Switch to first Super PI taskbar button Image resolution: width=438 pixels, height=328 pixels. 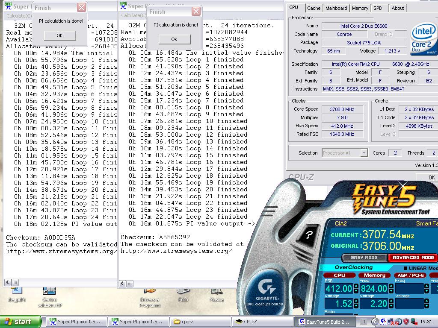(76, 322)
